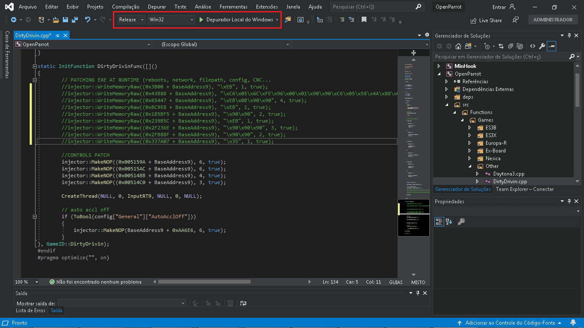Undo the last action using the undo arrow
The width and height of the screenshot is (584, 328).
click(88, 20)
